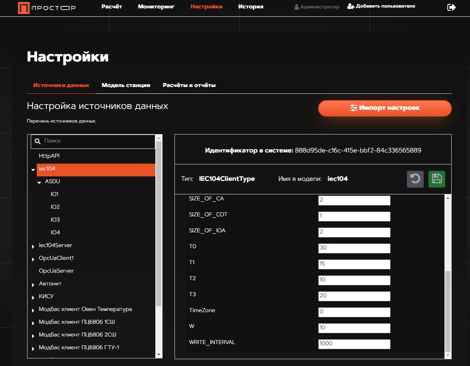Click the logout icon in top bar
Viewport: 470px width, 366px height.
click(451, 7)
